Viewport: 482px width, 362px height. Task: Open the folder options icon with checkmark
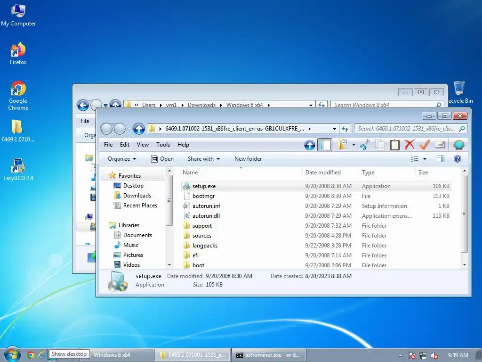[x=342, y=145]
